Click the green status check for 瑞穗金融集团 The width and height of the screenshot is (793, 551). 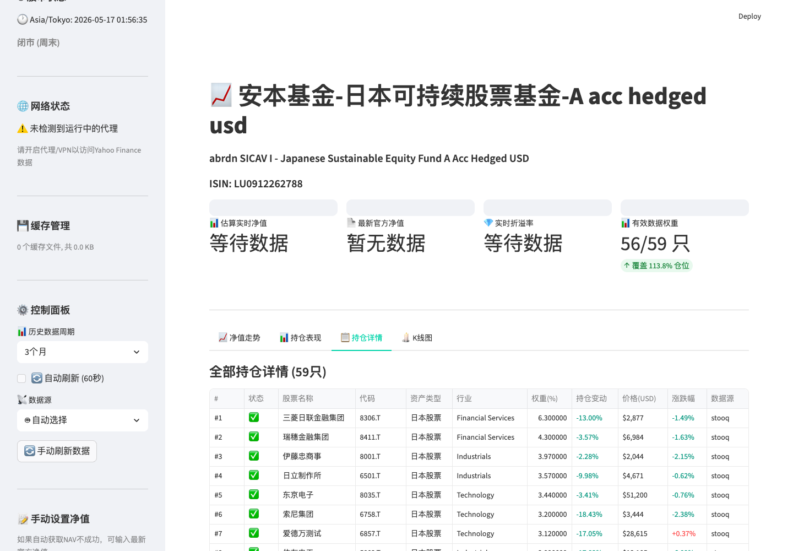click(254, 437)
